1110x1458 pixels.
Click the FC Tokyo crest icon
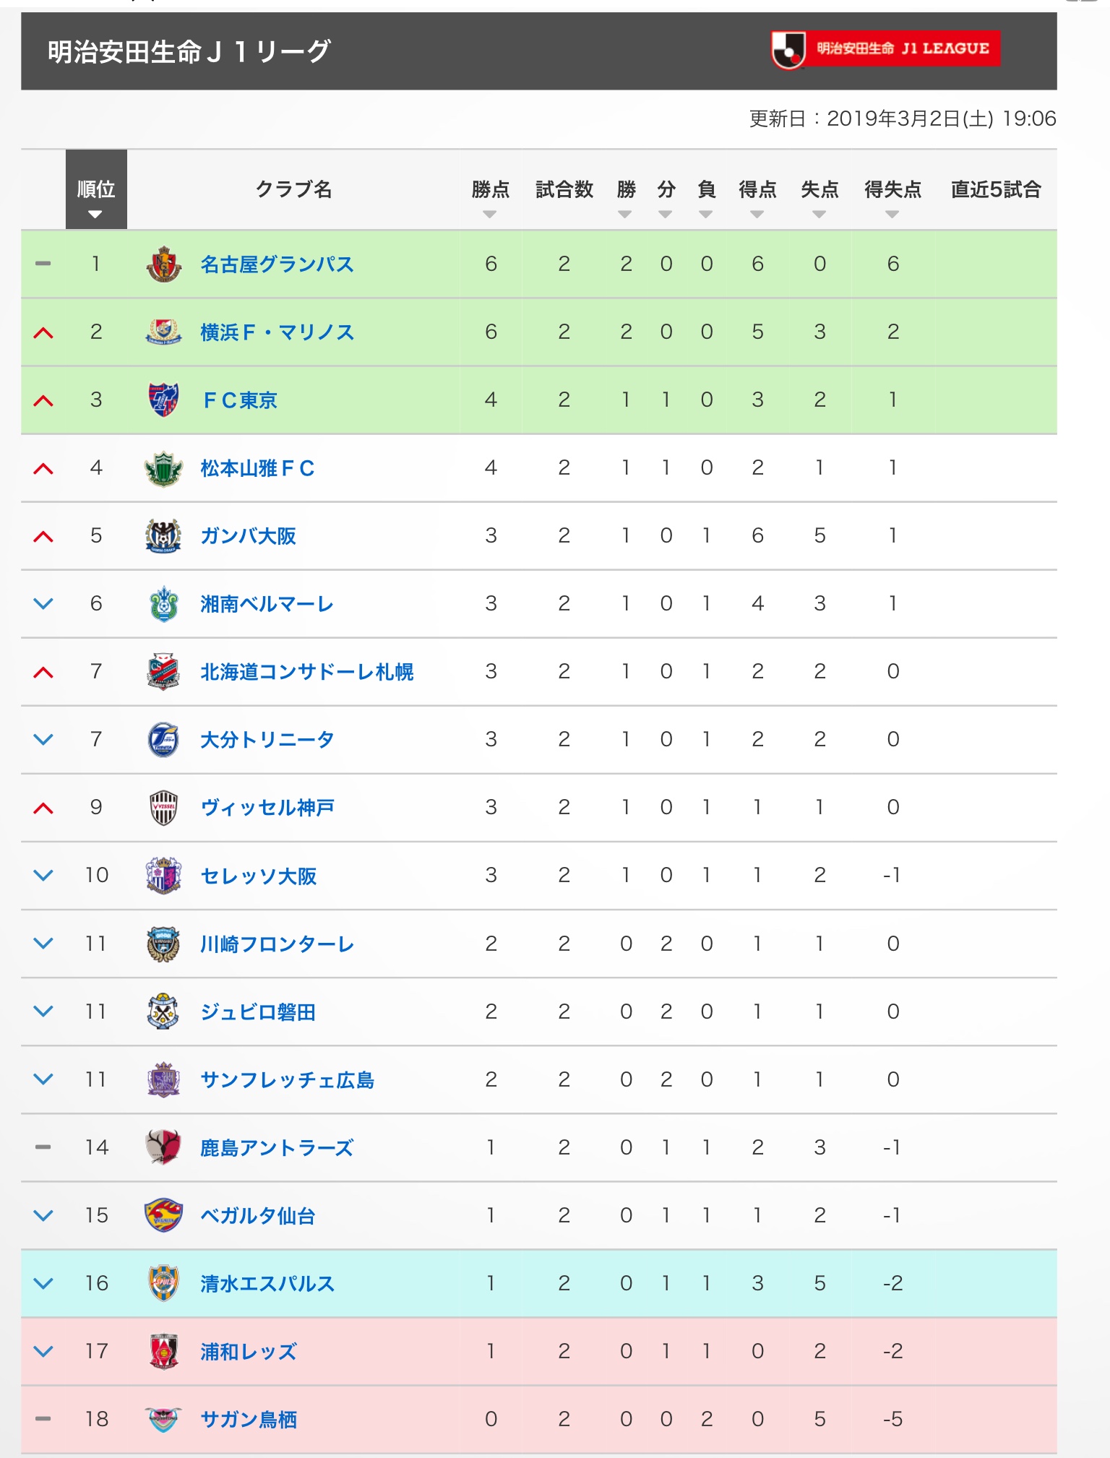tap(163, 400)
